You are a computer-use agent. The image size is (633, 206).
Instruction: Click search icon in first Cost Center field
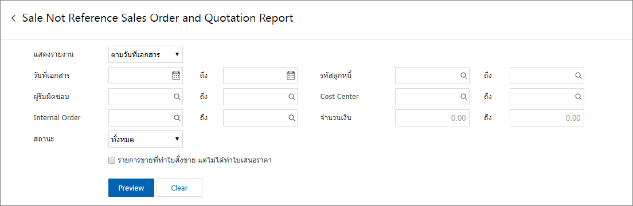tap(463, 97)
